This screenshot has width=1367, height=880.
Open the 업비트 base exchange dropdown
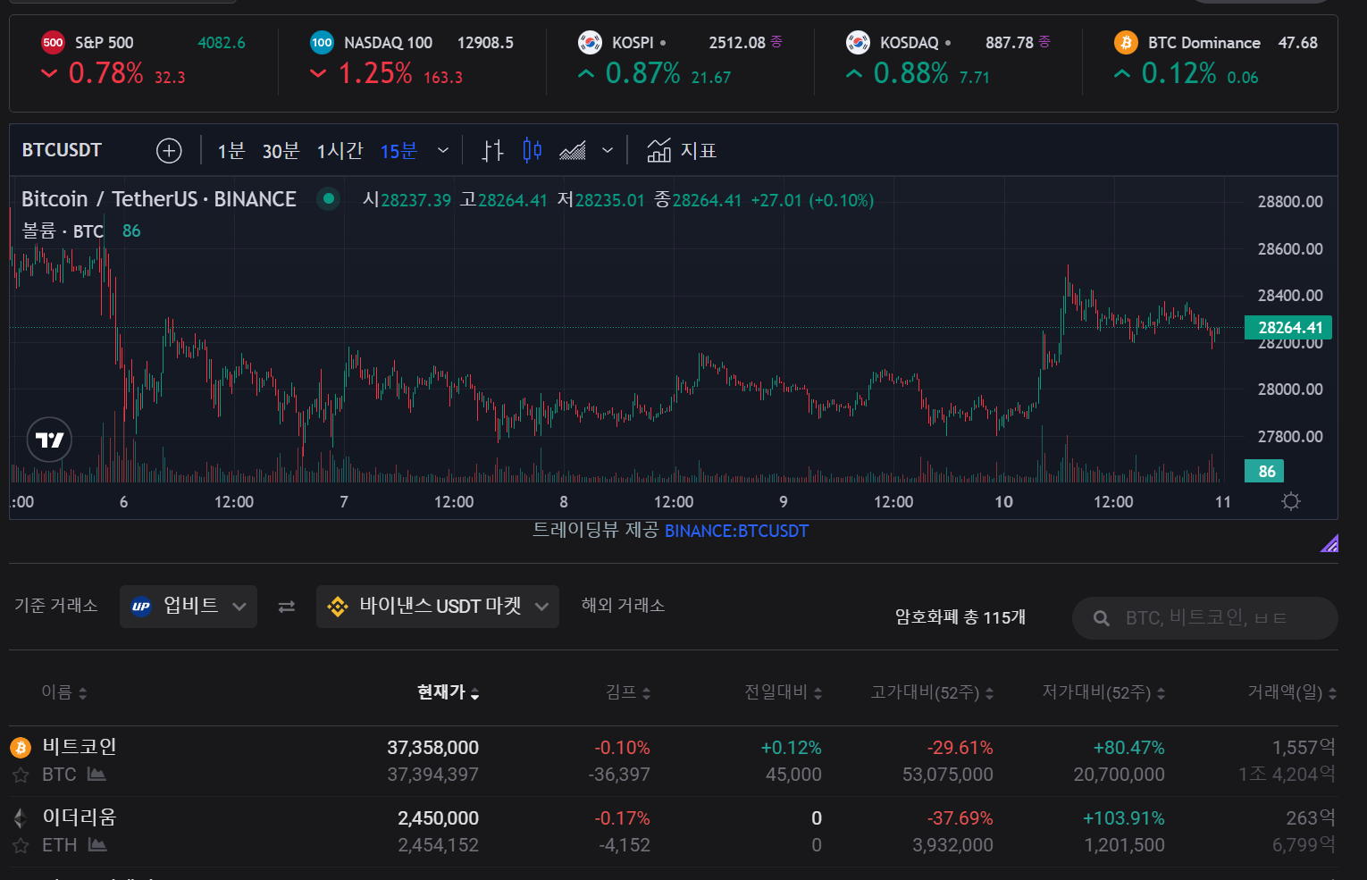189,607
